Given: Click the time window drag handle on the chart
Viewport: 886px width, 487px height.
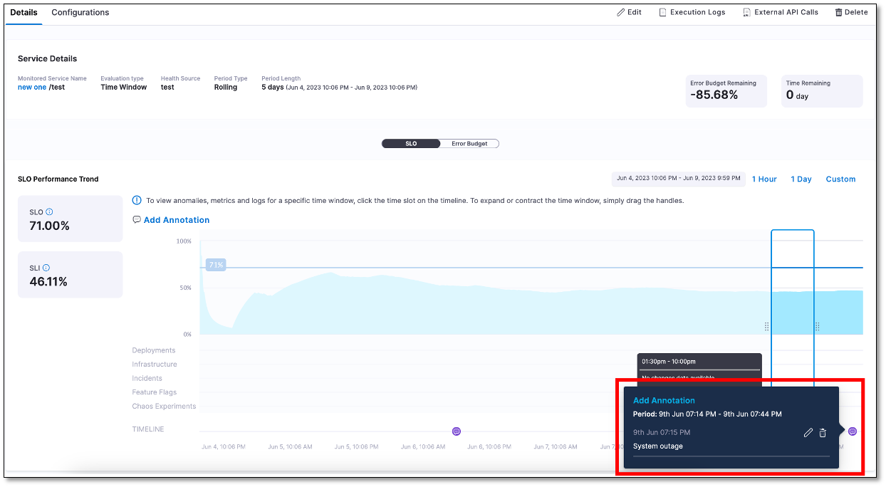Looking at the screenshot, I should point(766,326).
